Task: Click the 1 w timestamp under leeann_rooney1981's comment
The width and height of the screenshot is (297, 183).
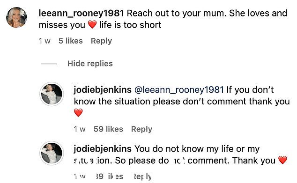Action: [45, 41]
